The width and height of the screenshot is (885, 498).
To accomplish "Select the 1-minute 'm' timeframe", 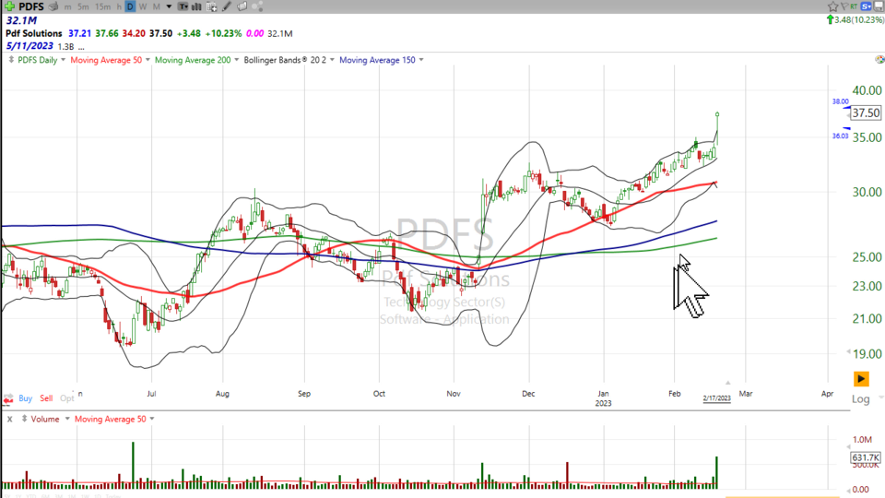I will [x=67, y=6].
